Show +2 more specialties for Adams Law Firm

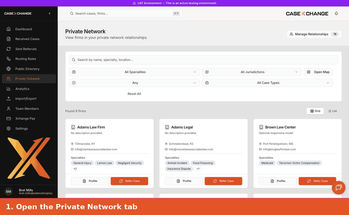pos(75,169)
